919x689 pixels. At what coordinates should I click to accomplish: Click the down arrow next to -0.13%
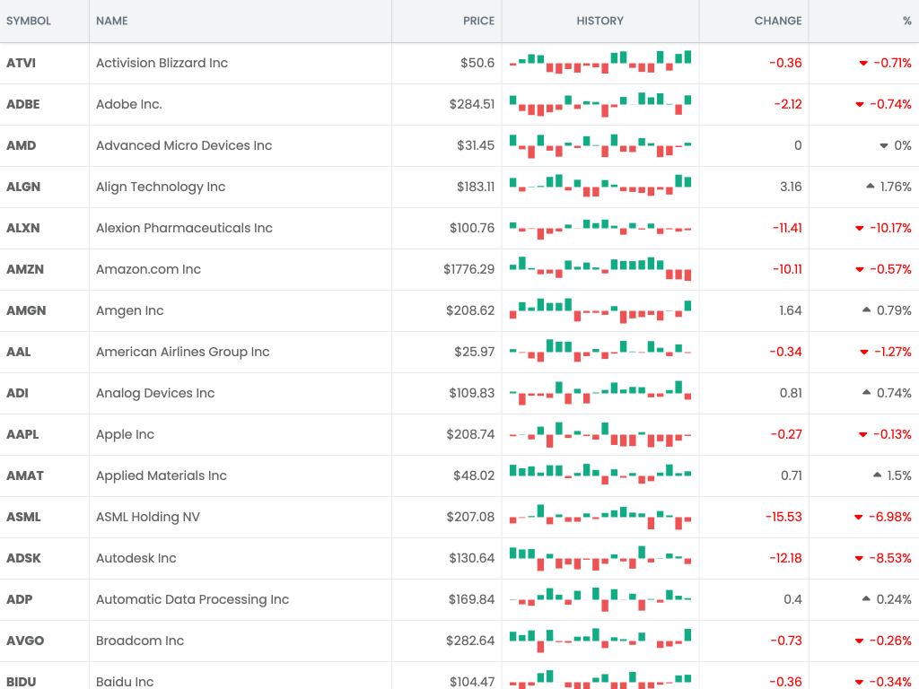coord(862,435)
